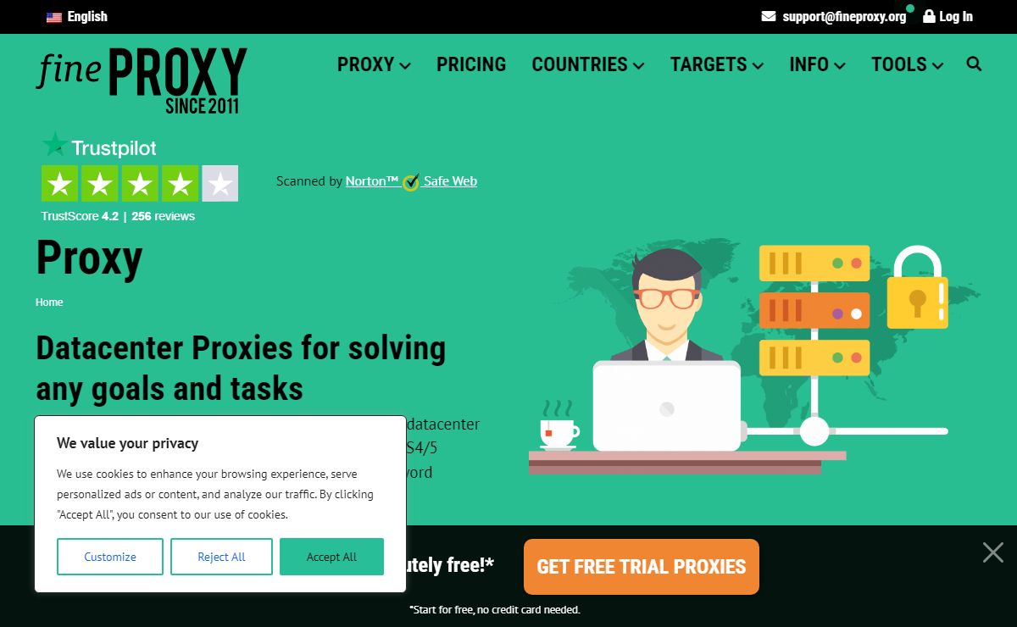Expand the TARGETS dropdown menu

pos(717,64)
